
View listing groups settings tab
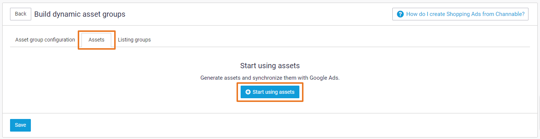pos(134,40)
